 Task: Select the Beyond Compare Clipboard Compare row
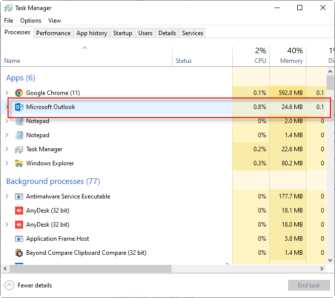(163, 253)
